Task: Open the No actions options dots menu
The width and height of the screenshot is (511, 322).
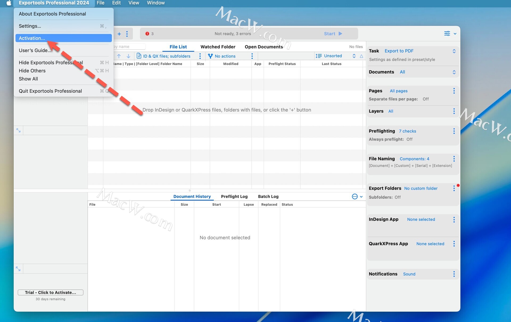Action: pyautogui.click(x=252, y=56)
